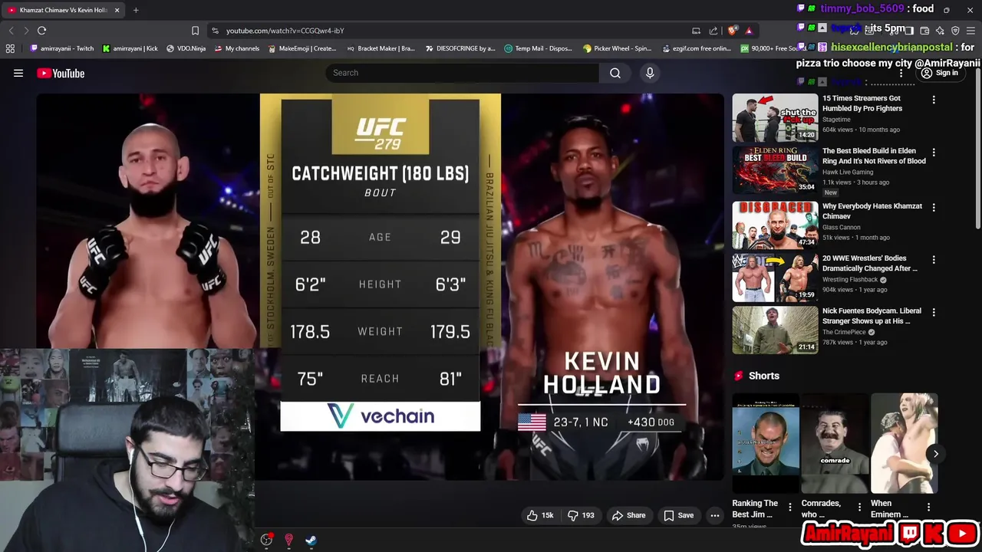Like the video with the thumbs-up button

(540, 515)
